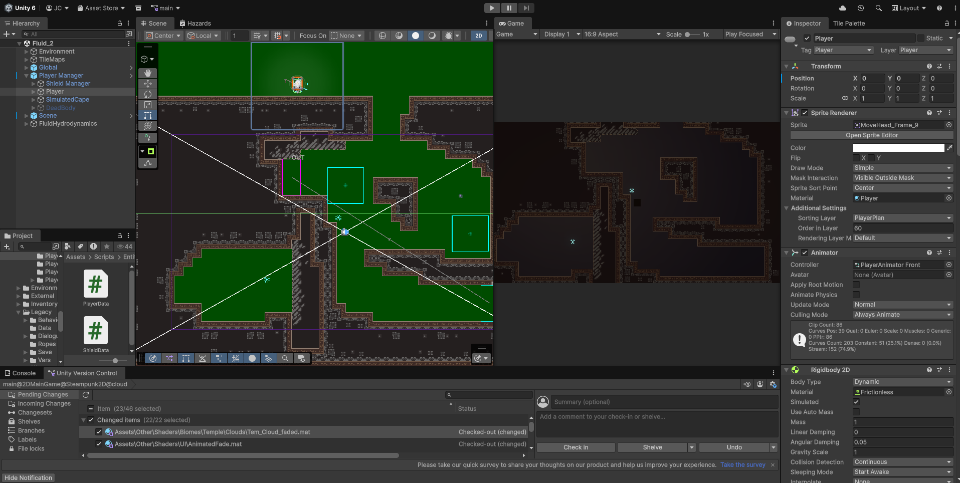Switch to the Tile Palette tab
This screenshot has width=960, height=483.
tap(849, 24)
